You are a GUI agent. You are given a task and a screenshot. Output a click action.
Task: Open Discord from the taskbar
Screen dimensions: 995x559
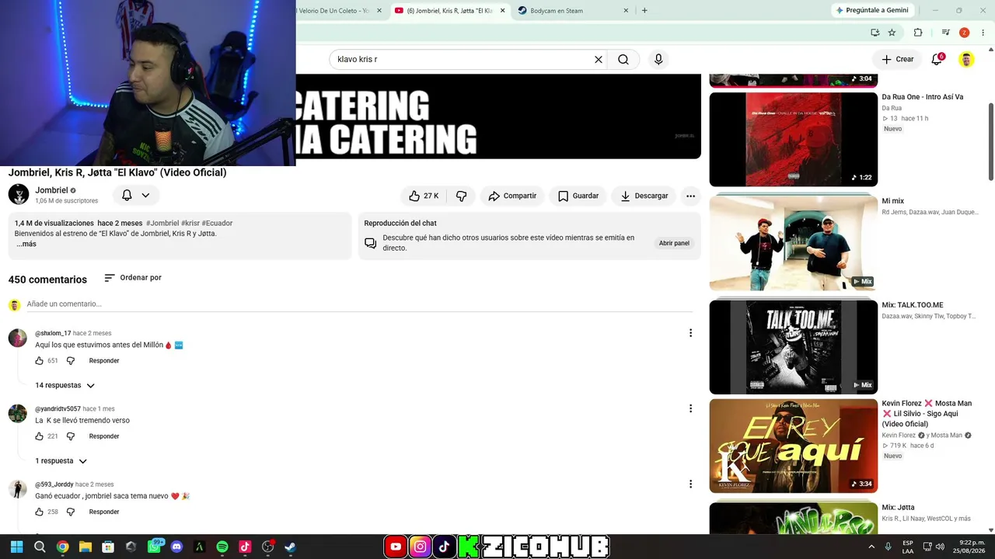point(176,547)
